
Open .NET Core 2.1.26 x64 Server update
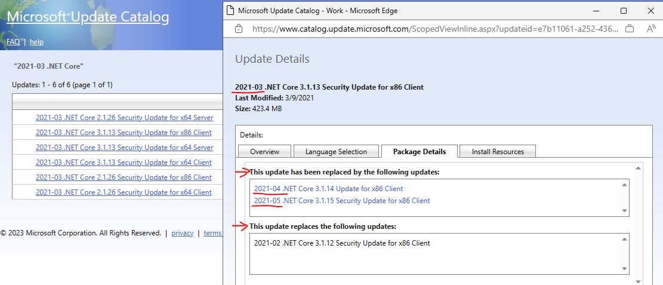coord(124,118)
